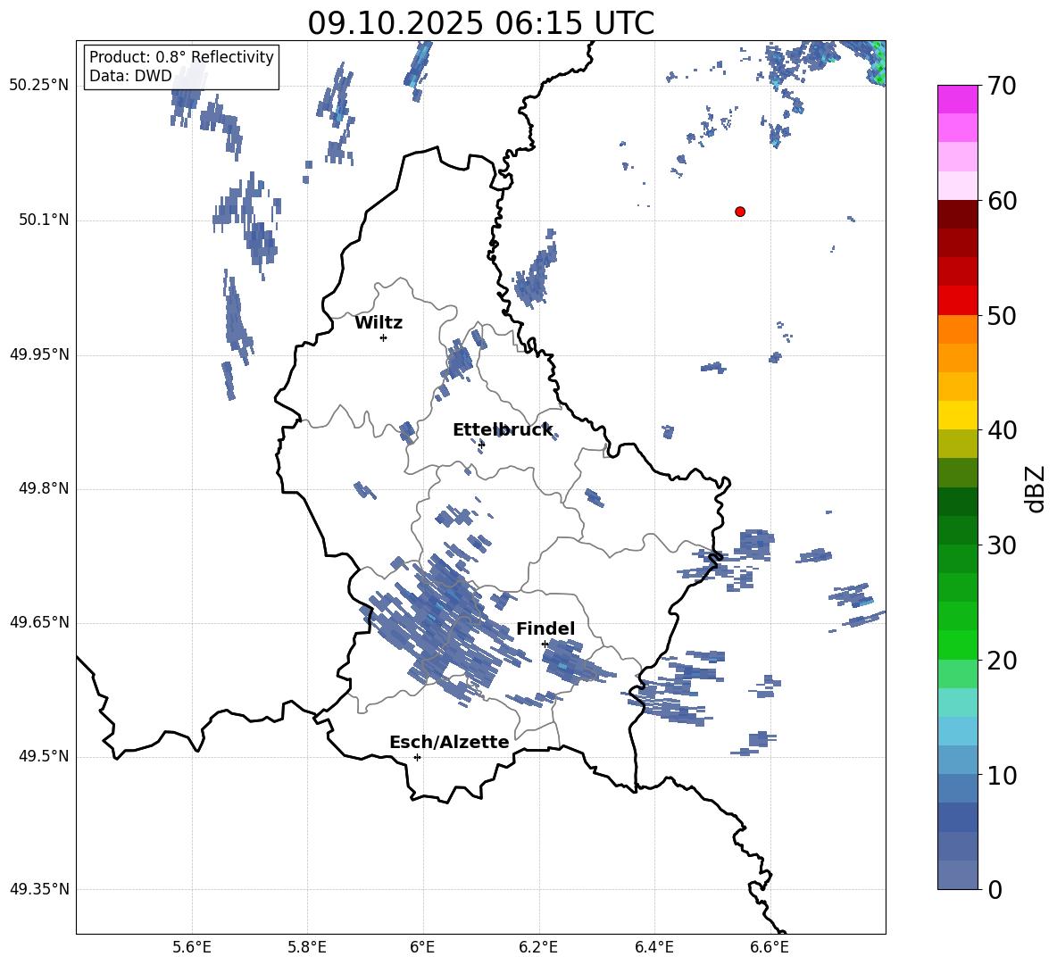
Task: Click the Findel station cross marker
Action: click(x=545, y=645)
